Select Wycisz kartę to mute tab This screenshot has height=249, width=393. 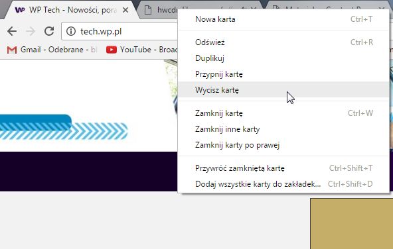tap(283, 90)
